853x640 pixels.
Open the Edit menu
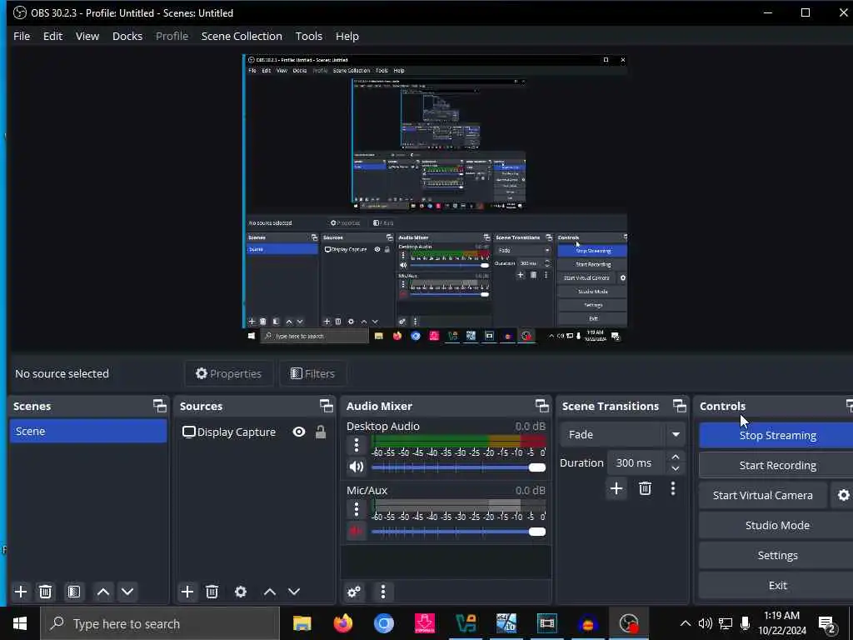52,36
